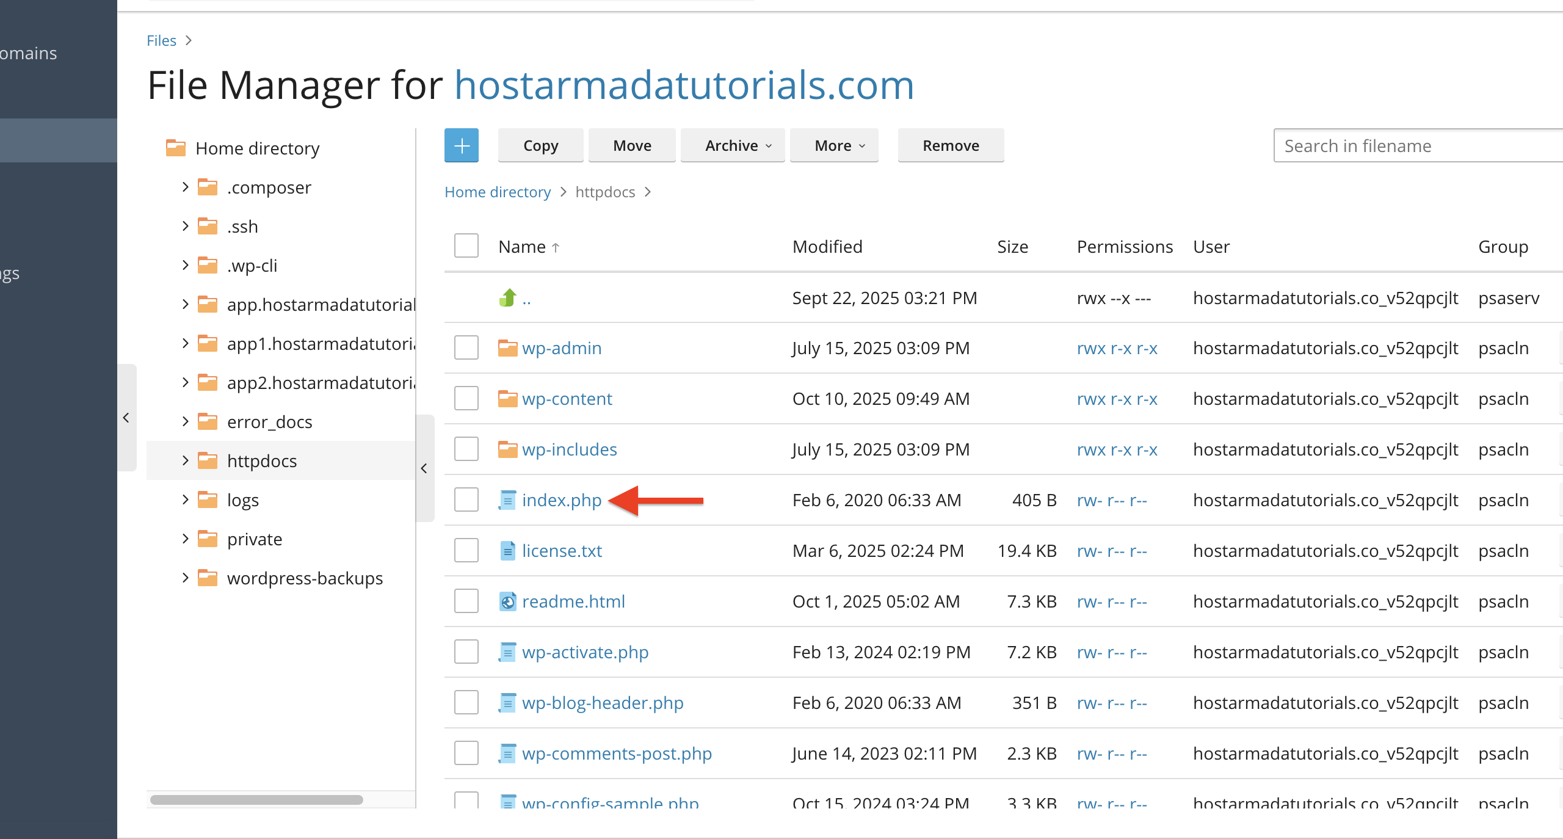
Task: Collapse the file tree panel with arrow
Action: click(424, 468)
